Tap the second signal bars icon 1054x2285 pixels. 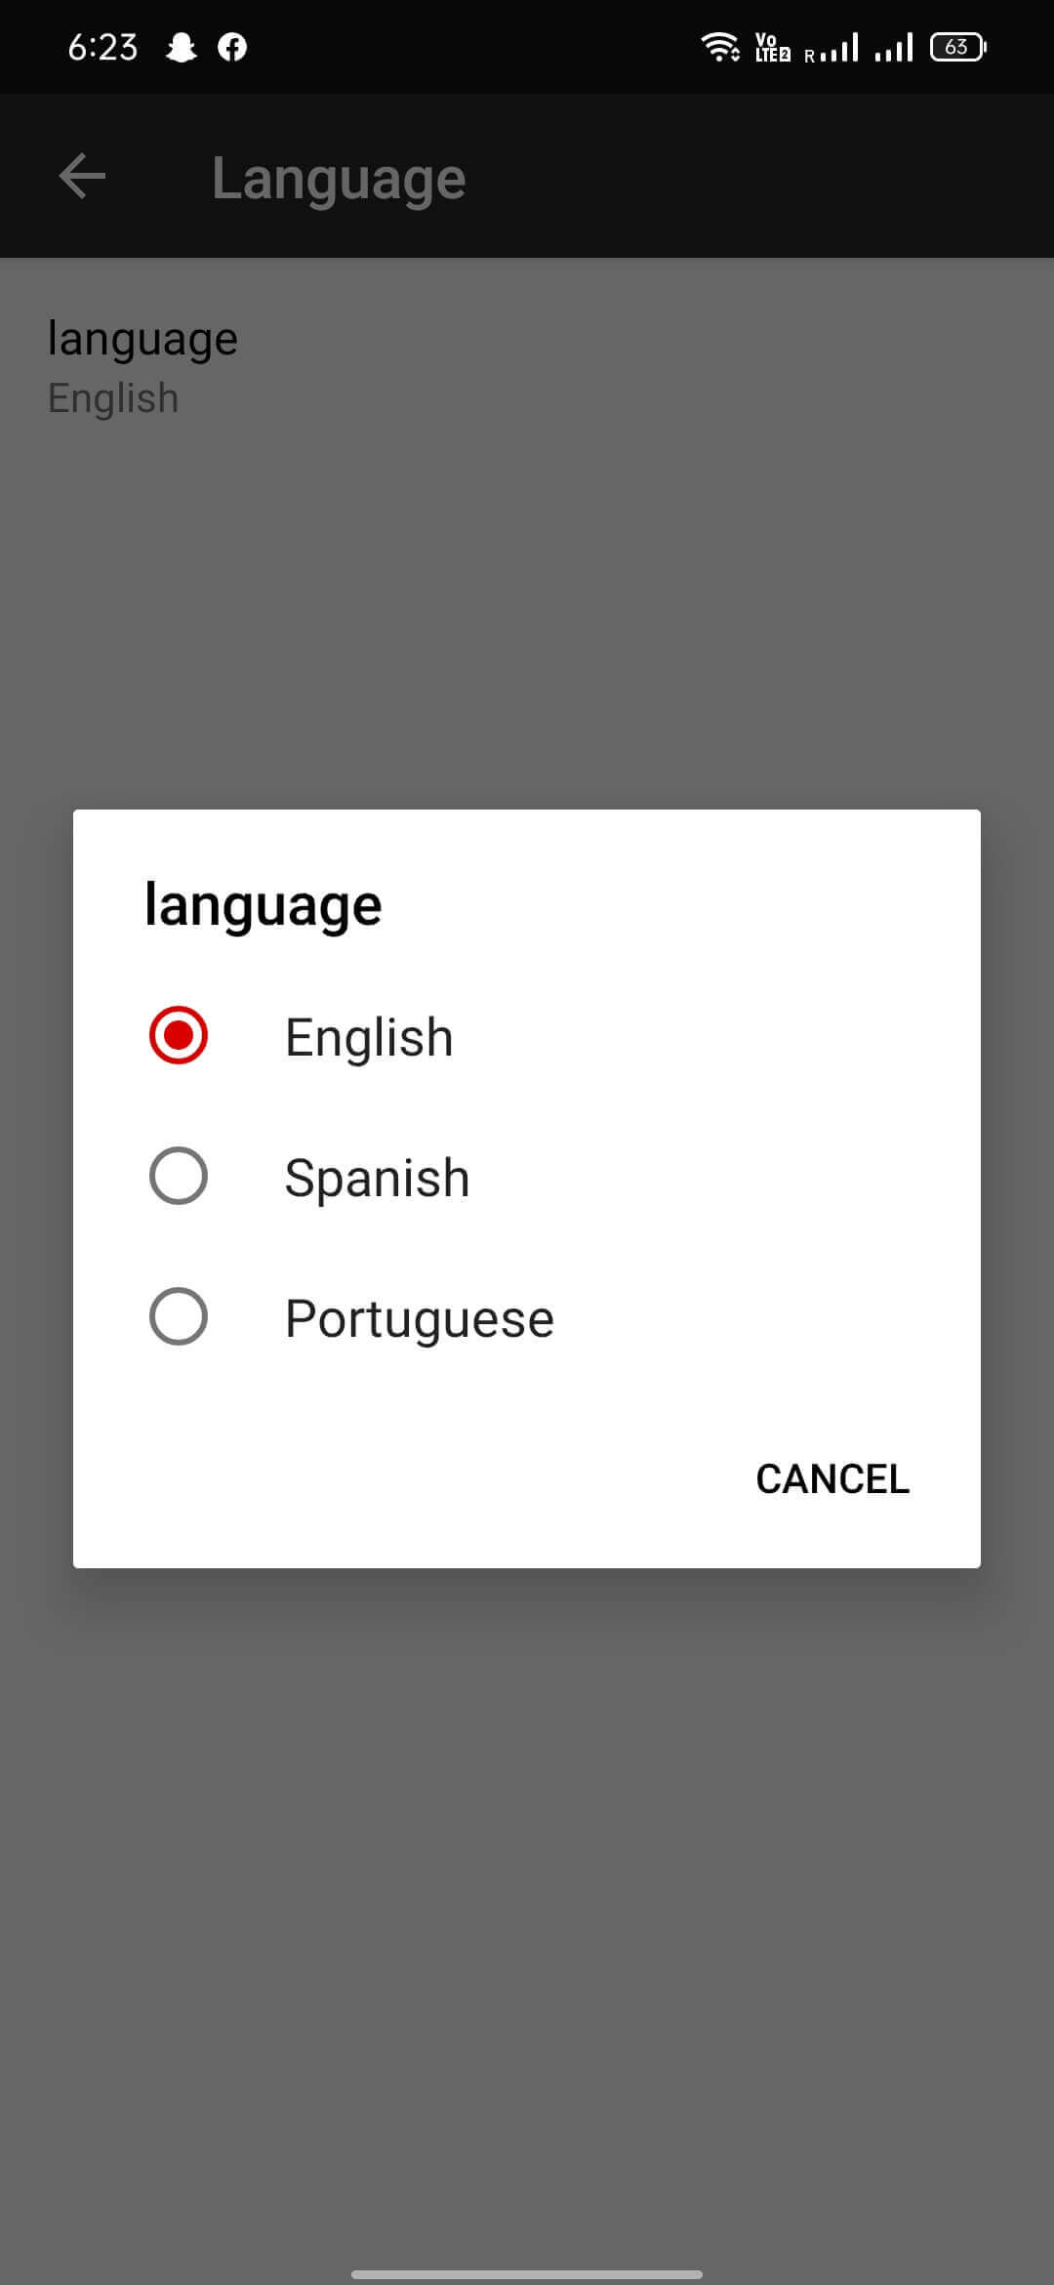point(894,47)
